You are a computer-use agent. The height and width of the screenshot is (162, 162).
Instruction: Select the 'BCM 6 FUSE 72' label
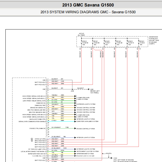coord(131,42)
